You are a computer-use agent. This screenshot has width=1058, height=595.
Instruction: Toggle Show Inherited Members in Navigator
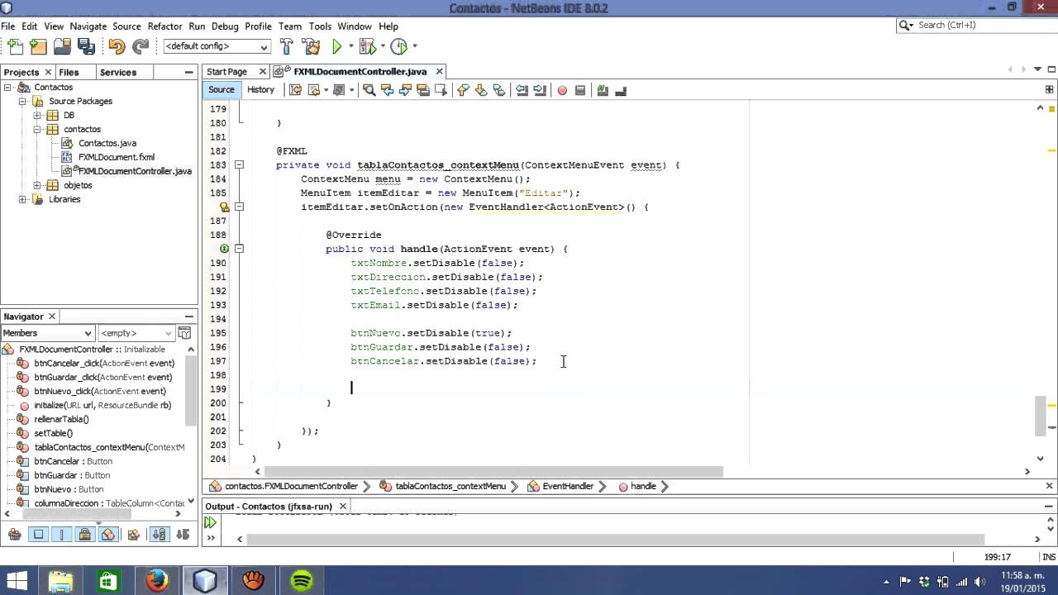pyautogui.click(x=14, y=535)
